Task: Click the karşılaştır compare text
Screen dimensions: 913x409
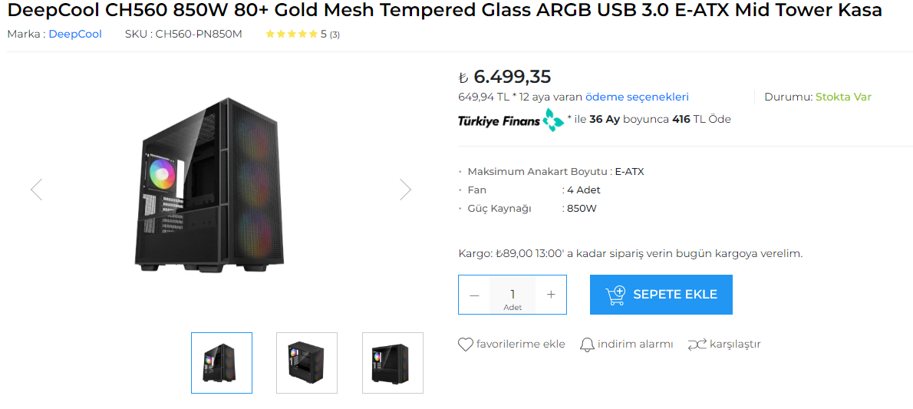Action: [x=735, y=345]
